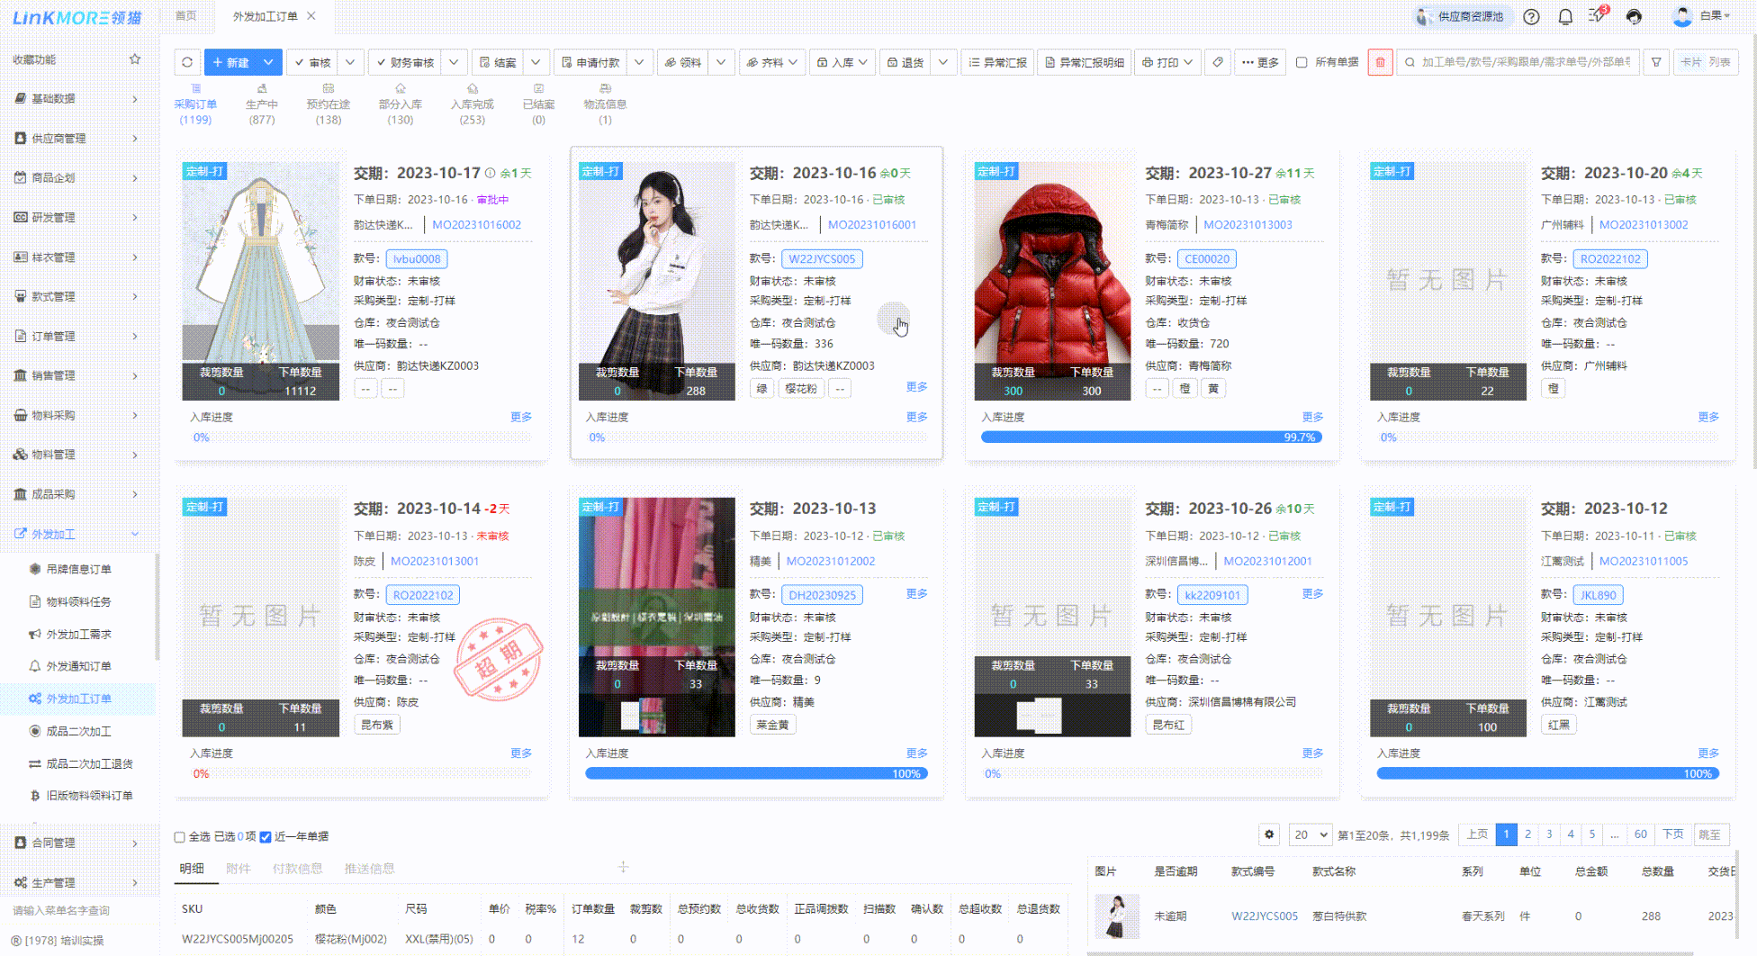Expand 基础数据 sidebar menu
1757x956 pixels.
click(77, 98)
